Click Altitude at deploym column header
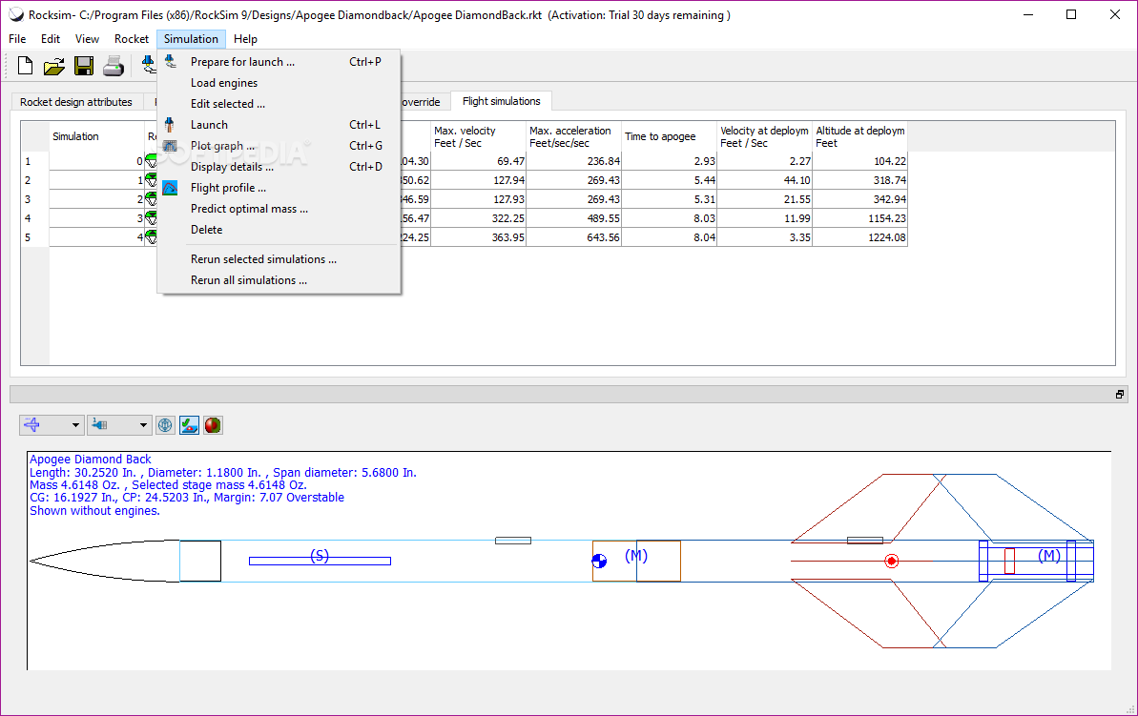 [860, 136]
